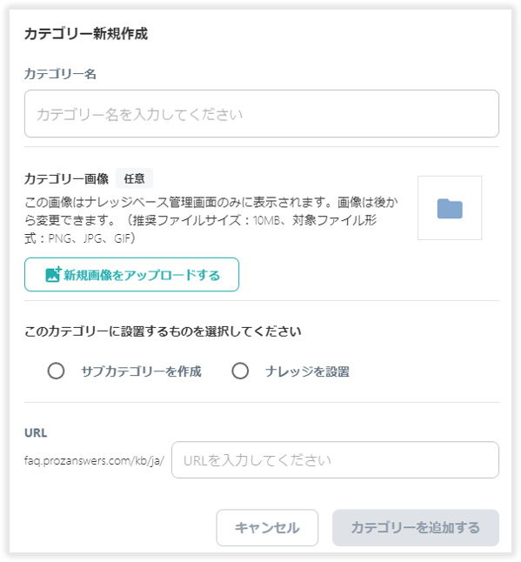Click the URL section label
The height and width of the screenshot is (562, 521).
coord(36,432)
